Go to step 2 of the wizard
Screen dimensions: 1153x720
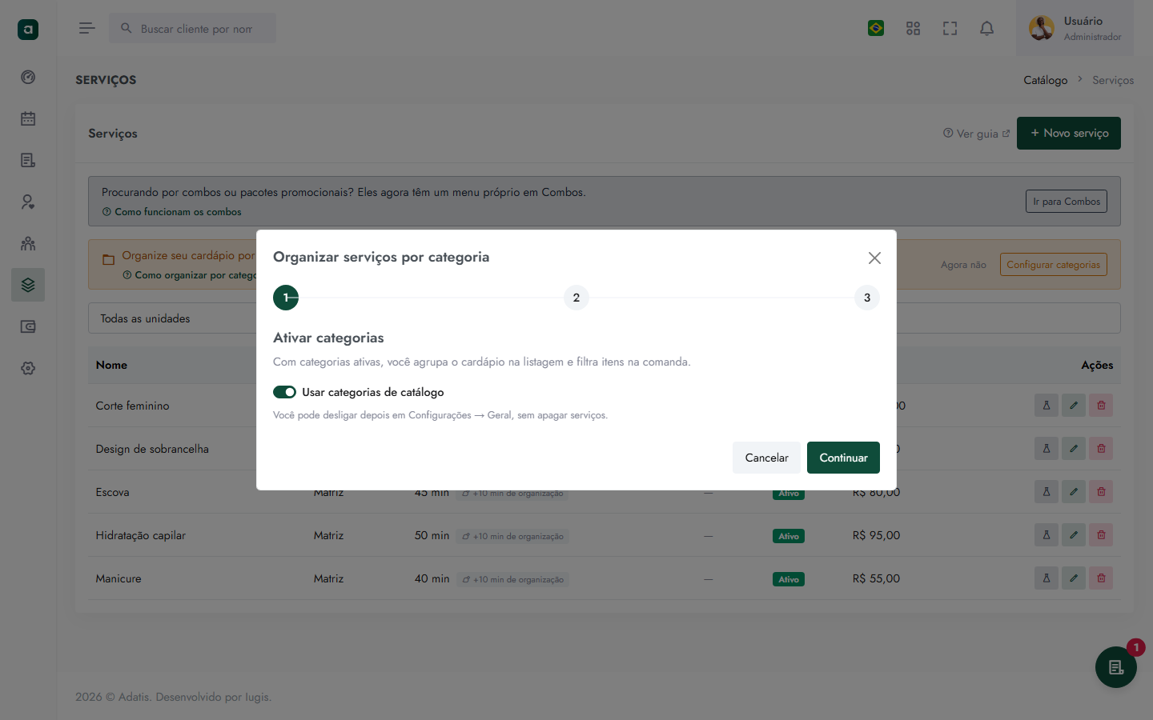[576, 298]
